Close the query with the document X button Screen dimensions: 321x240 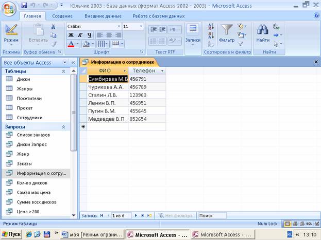pos(316,62)
